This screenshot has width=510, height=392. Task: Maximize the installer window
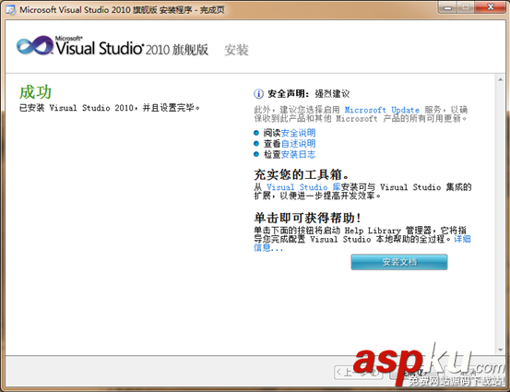coord(466,7)
